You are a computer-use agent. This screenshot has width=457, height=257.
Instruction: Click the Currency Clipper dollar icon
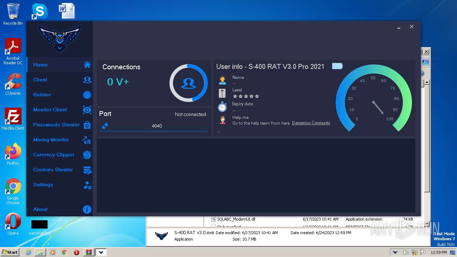(x=87, y=155)
